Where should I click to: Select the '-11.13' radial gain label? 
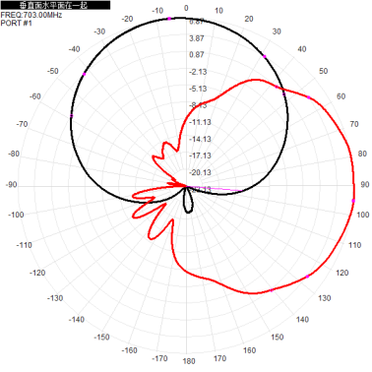pos(200,122)
